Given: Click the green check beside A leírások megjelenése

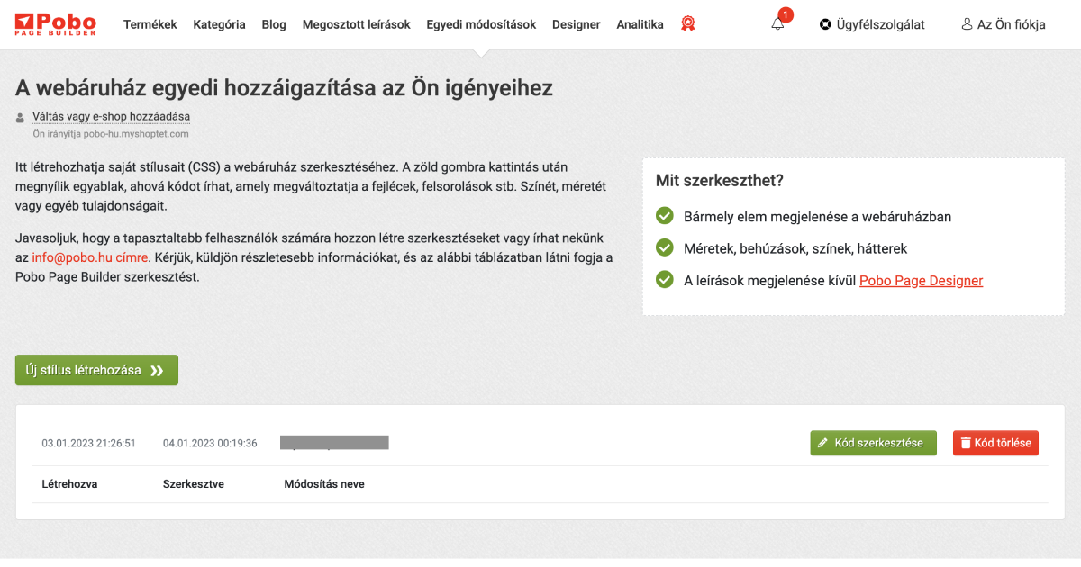Looking at the screenshot, I should tap(665, 280).
